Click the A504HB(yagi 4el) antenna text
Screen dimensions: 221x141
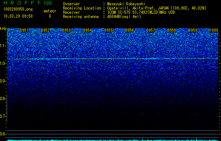124,17
